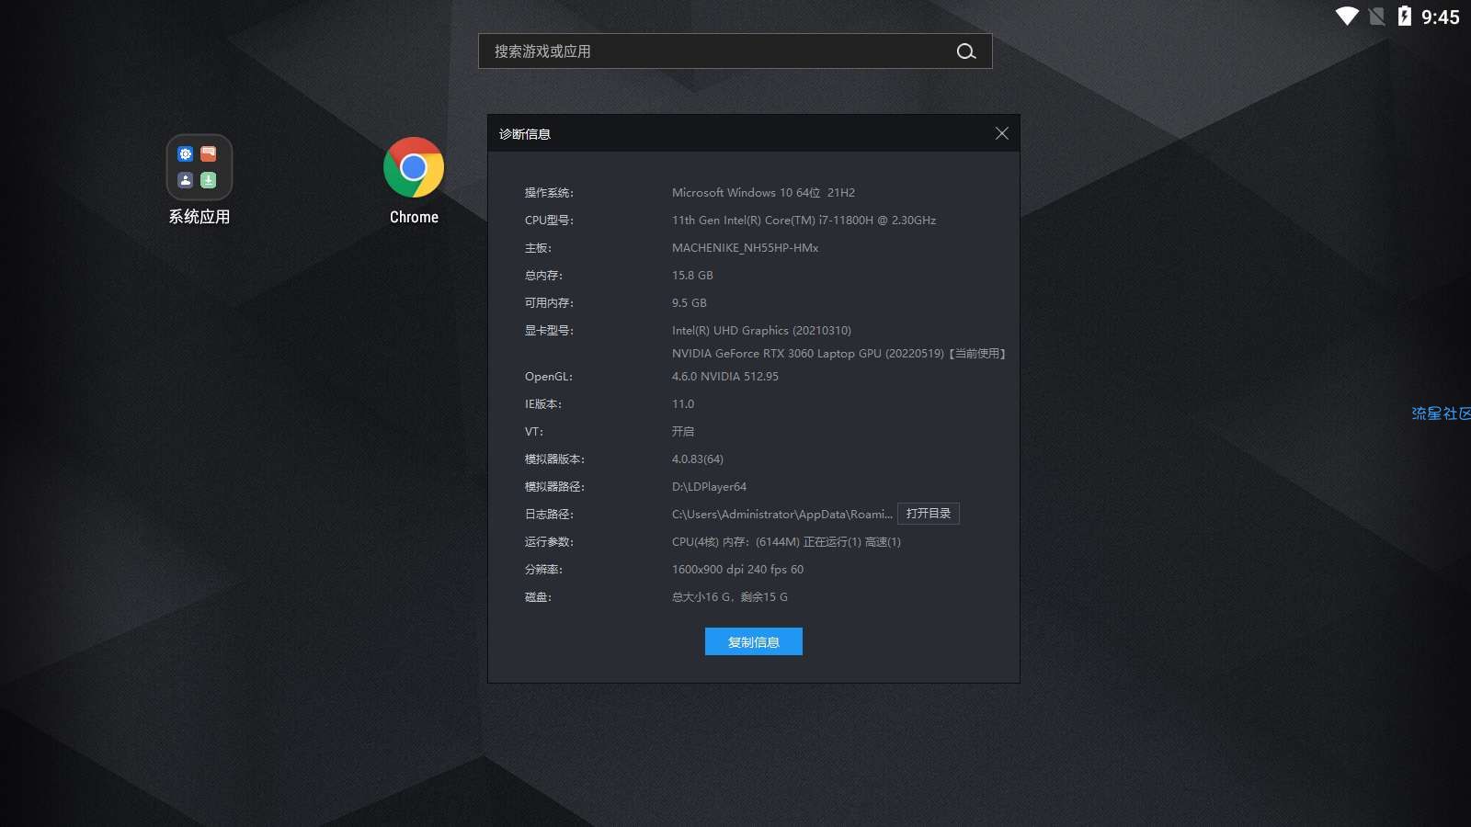Click the Chrome label text
This screenshot has height=827, width=1471.
pos(414,217)
